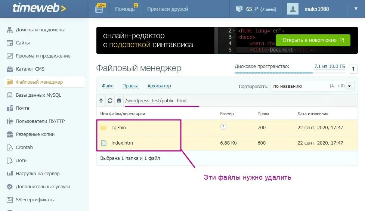The image size is (365, 211).
Task: Open Домены и поддомены section
Action: click(x=40, y=30)
